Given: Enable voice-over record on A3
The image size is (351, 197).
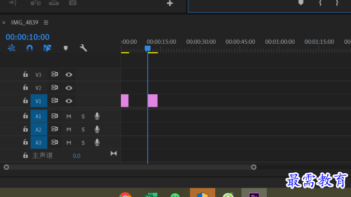Looking at the screenshot, I should point(97,143).
